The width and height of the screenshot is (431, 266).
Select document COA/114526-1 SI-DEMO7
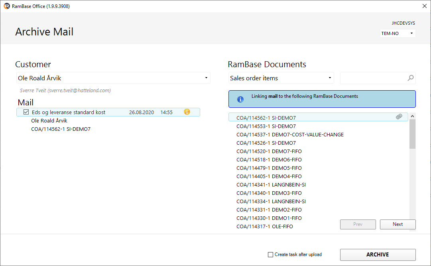coord(266,143)
